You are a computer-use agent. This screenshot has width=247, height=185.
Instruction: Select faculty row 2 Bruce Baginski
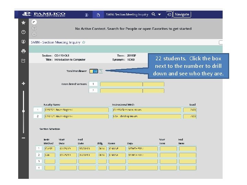click(77, 116)
